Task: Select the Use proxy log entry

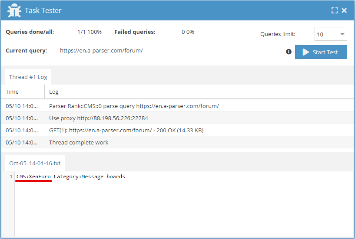Action: [x=99, y=118]
